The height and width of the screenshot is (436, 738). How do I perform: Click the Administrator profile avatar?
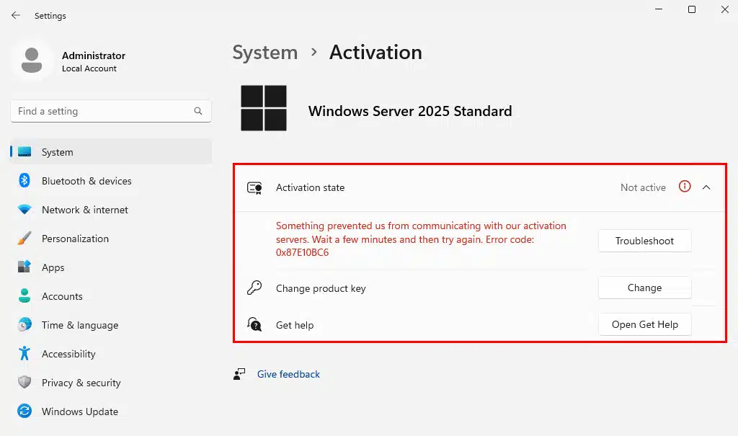32,61
